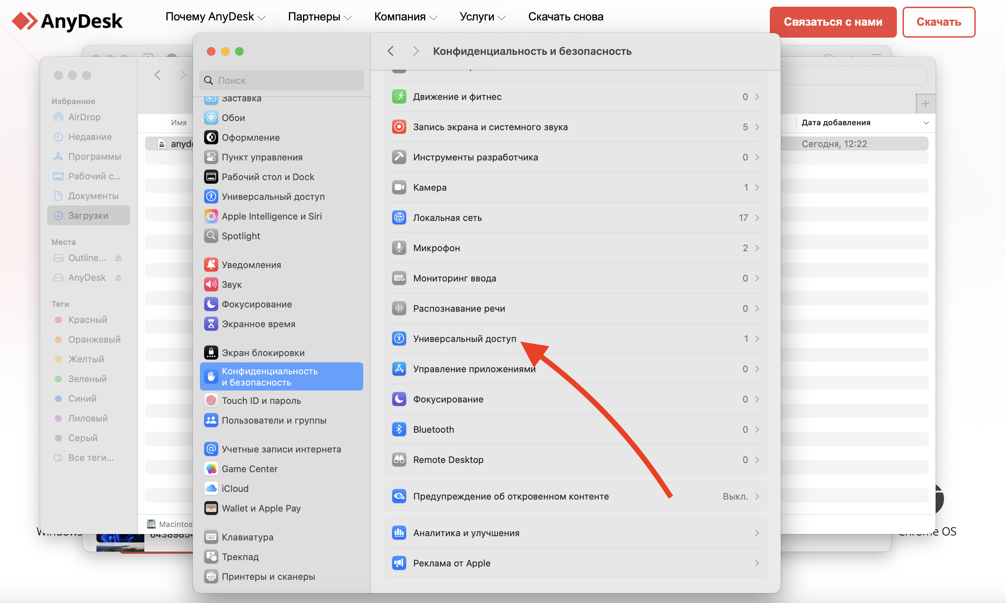The height and width of the screenshot is (603, 1006).
Task: Click the Motion & Fitness (Движение и фитнес) icon
Action: (399, 97)
